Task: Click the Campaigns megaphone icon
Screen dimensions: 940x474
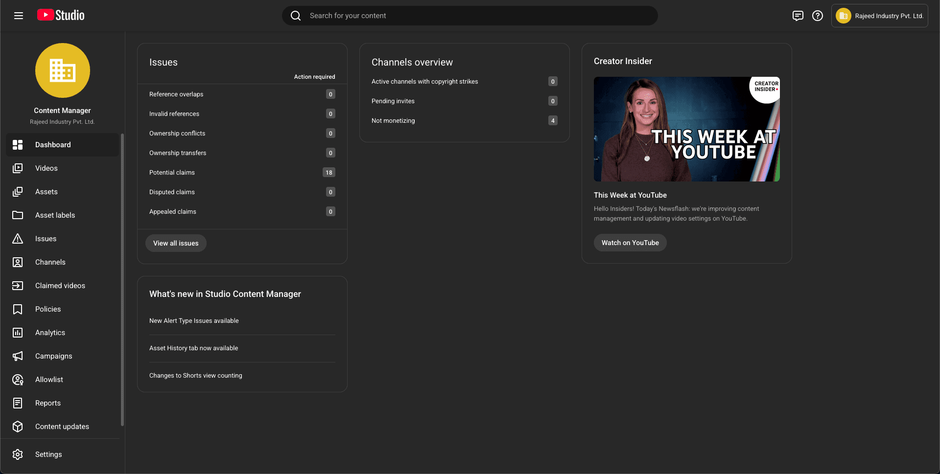Action: (x=18, y=356)
